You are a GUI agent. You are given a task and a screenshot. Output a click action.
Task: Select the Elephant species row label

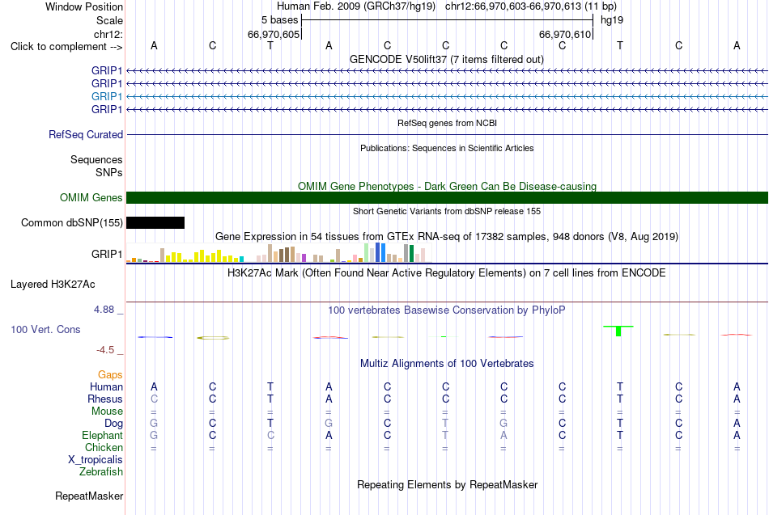pos(102,436)
